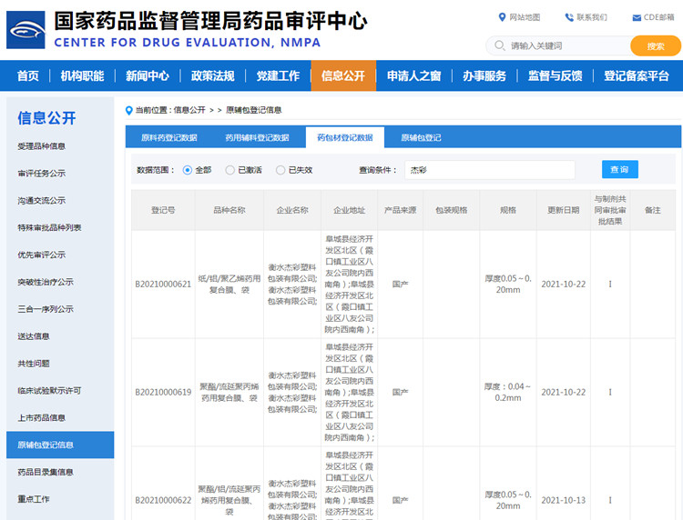Screen dimensions: 683x520
Task: Click the 产品来源 column header
Action: pyautogui.click(x=401, y=210)
